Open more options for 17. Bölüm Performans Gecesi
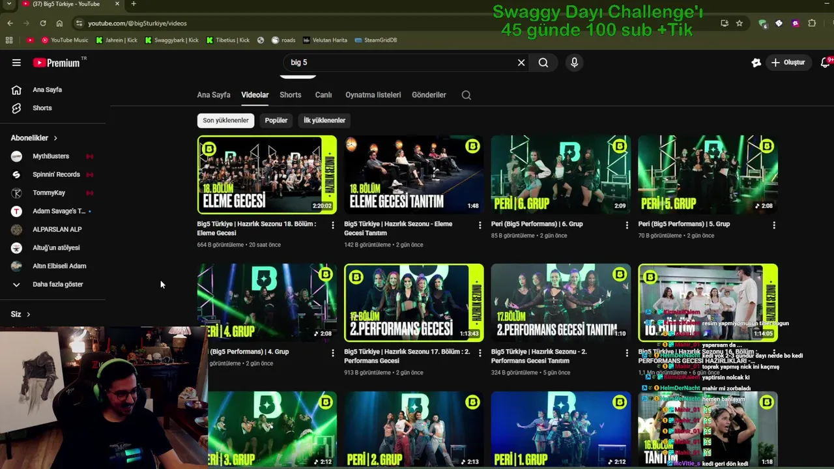834x469 pixels. coord(480,353)
